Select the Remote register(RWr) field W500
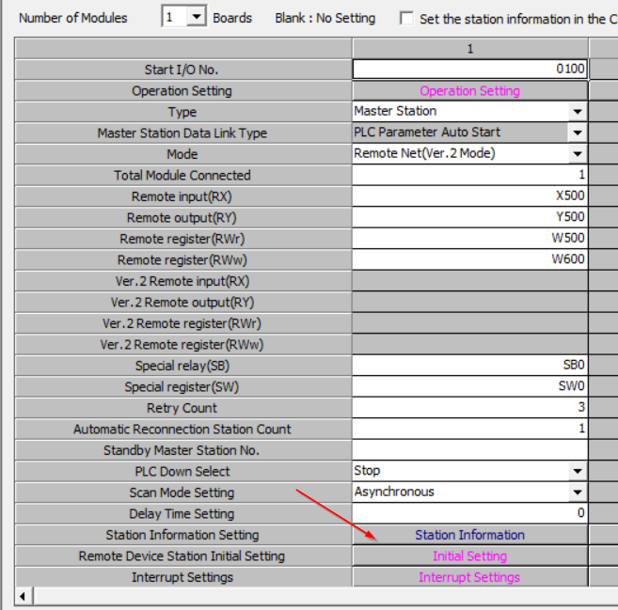Viewport: 618px width, 610px height. (469, 238)
